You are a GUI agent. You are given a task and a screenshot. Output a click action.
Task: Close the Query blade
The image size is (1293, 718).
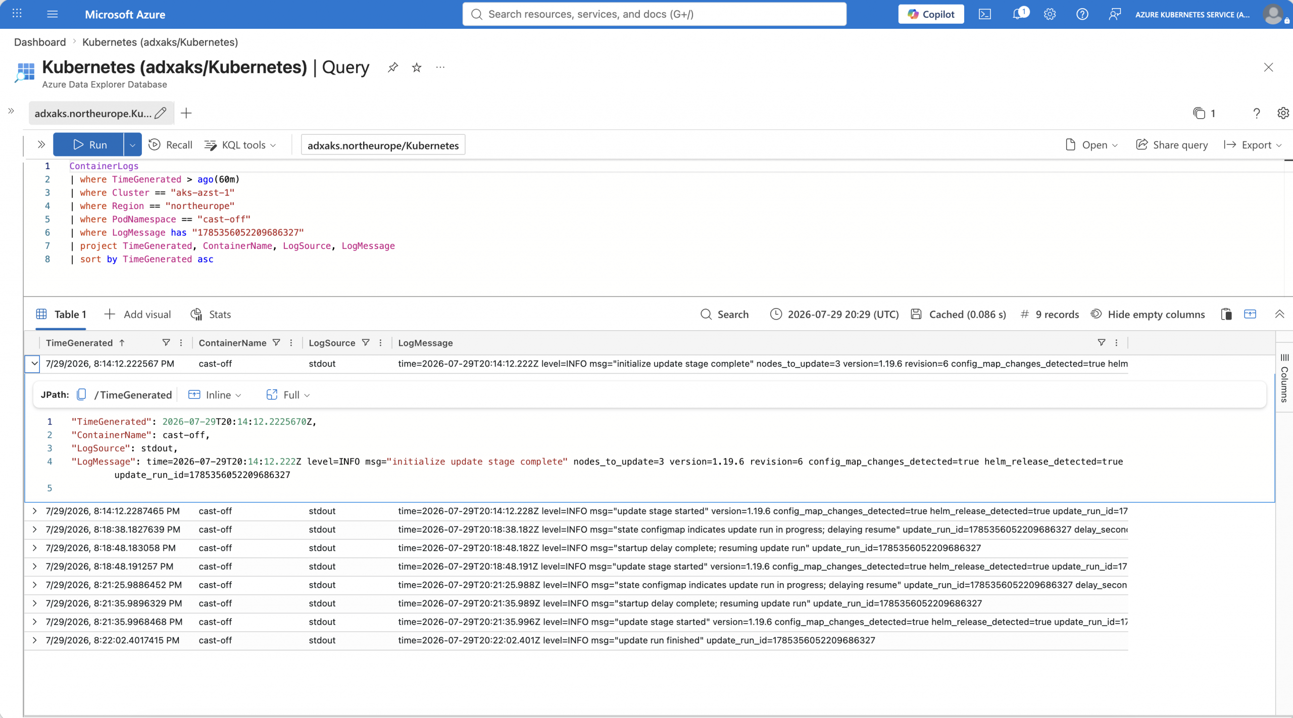[x=1268, y=67]
